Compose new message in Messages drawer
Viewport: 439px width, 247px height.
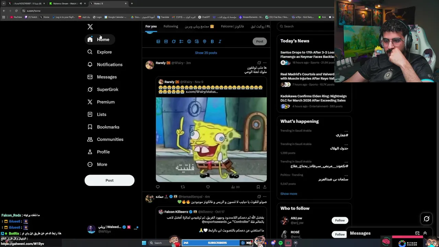coord(417,233)
